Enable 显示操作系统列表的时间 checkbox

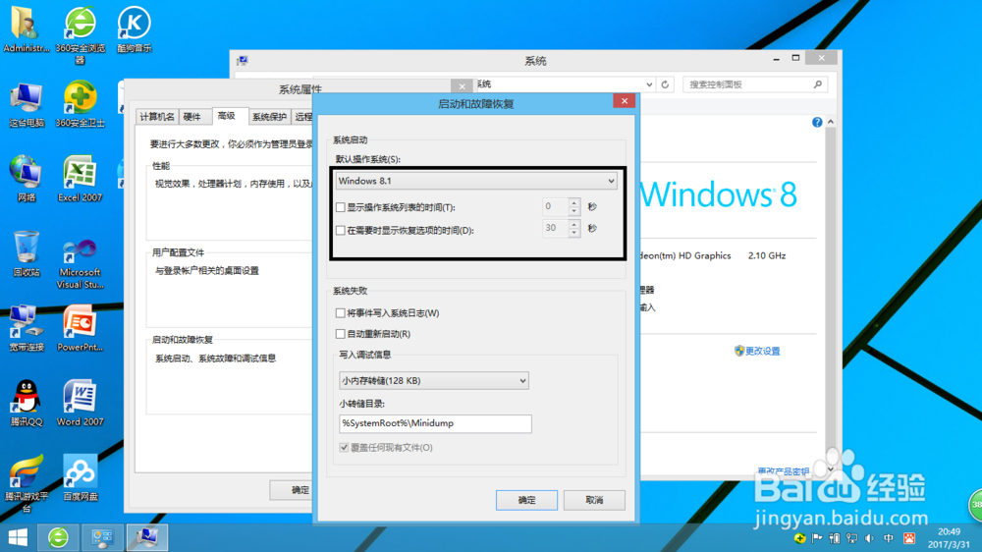pos(340,207)
